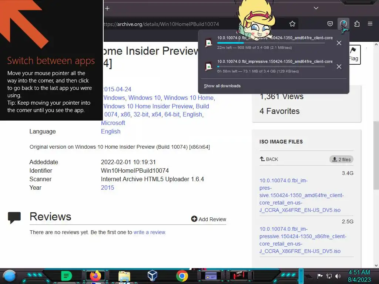Click the 73.1 MB download progress bar
The width and height of the screenshot is (379, 284).
click(x=271, y=67)
